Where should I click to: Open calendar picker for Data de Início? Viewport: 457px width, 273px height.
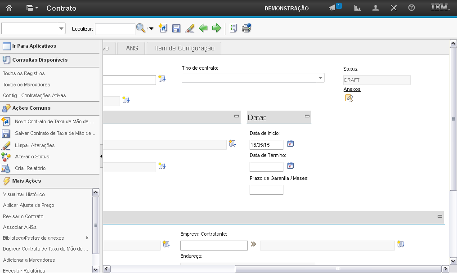[x=291, y=144]
